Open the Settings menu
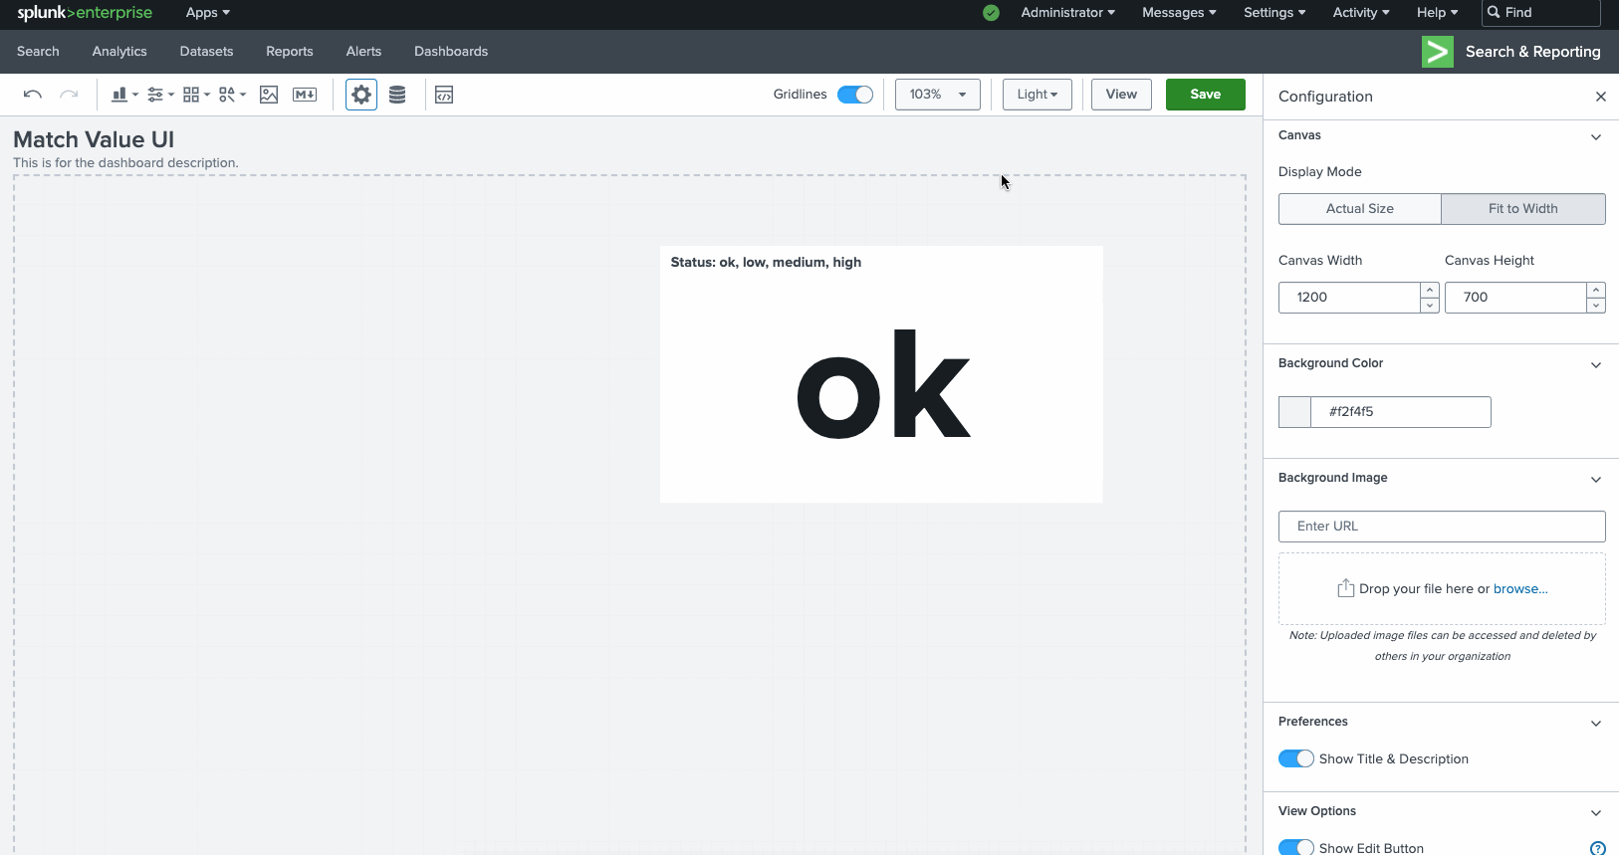Viewport: 1619px width, 855px height. (x=1273, y=13)
